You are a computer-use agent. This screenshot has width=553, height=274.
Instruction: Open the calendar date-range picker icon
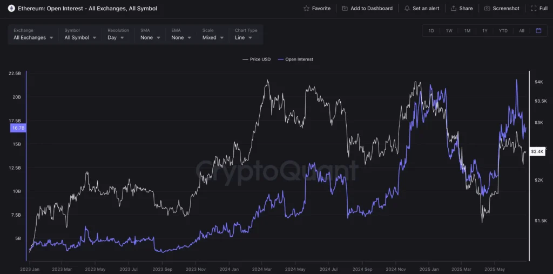pyautogui.click(x=538, y=31)
